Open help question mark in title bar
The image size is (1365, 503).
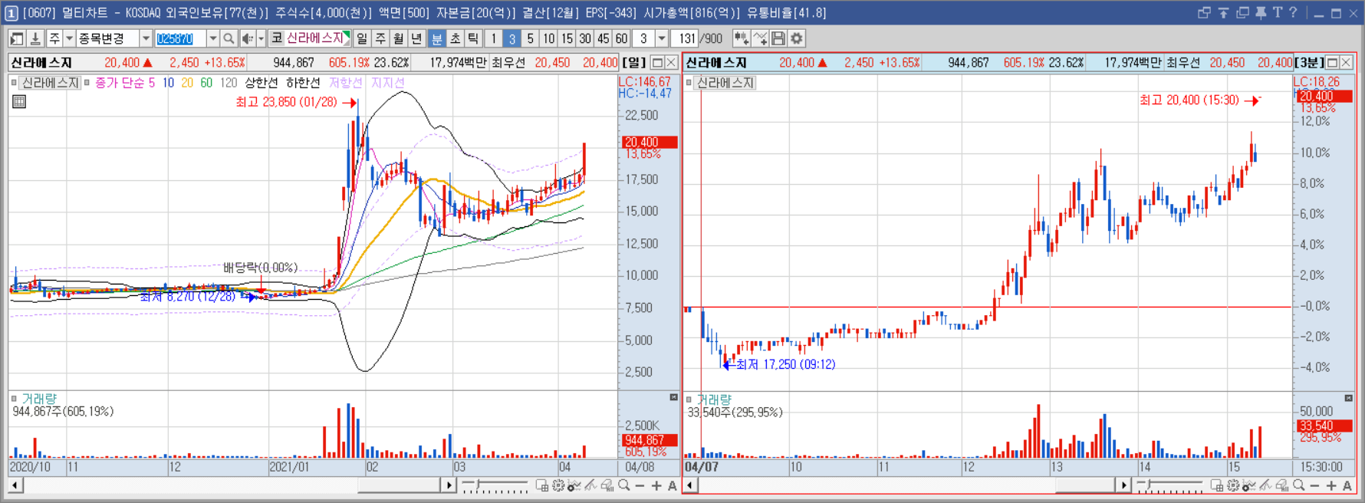point(1293,12)
